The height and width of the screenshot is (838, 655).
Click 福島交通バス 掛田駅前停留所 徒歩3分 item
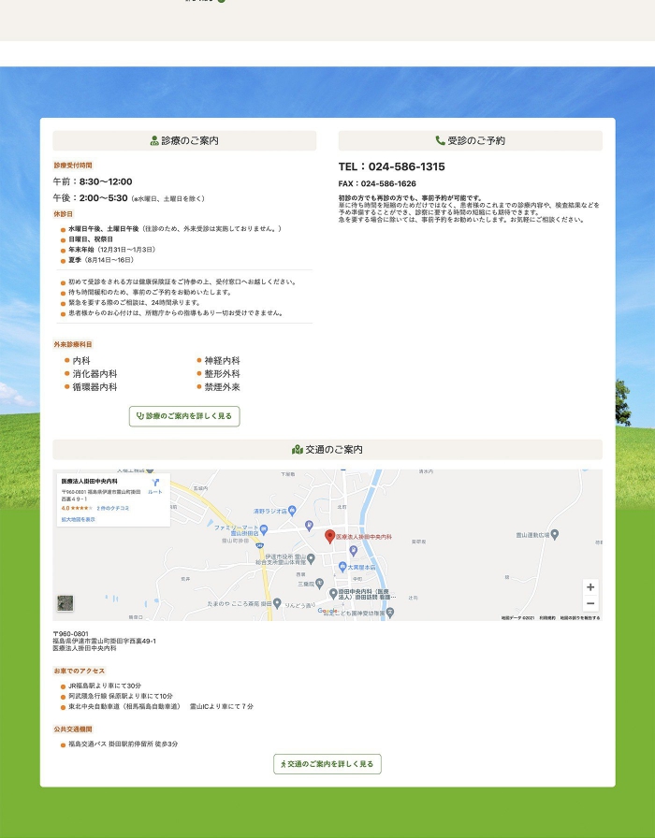click(123, 744)
